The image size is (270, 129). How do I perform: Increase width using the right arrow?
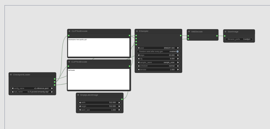(119, 103)
